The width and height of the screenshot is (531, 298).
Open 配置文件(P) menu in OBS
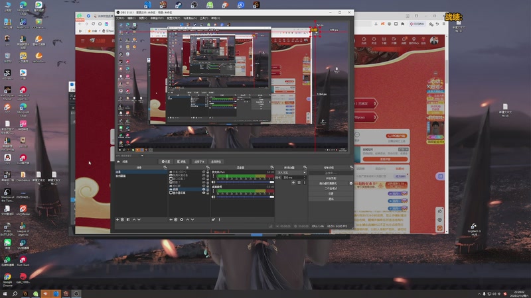173,19
